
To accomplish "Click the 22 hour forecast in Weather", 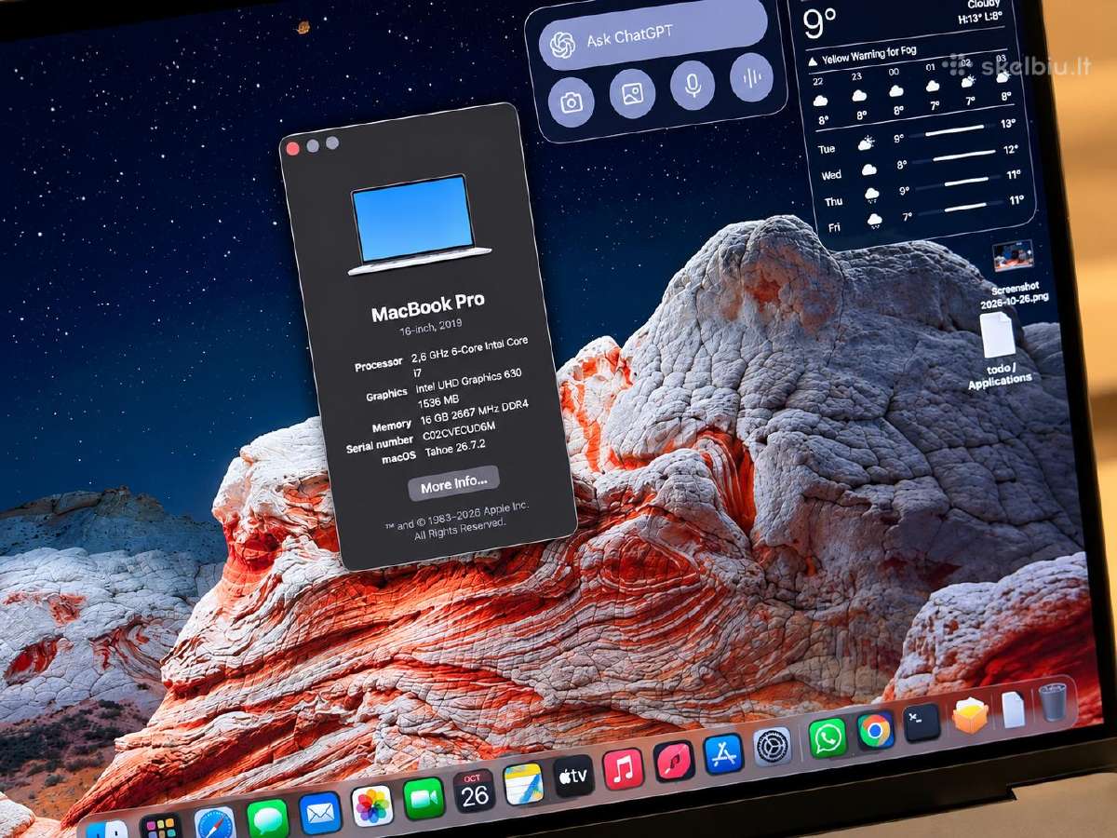I will point(820,100).
